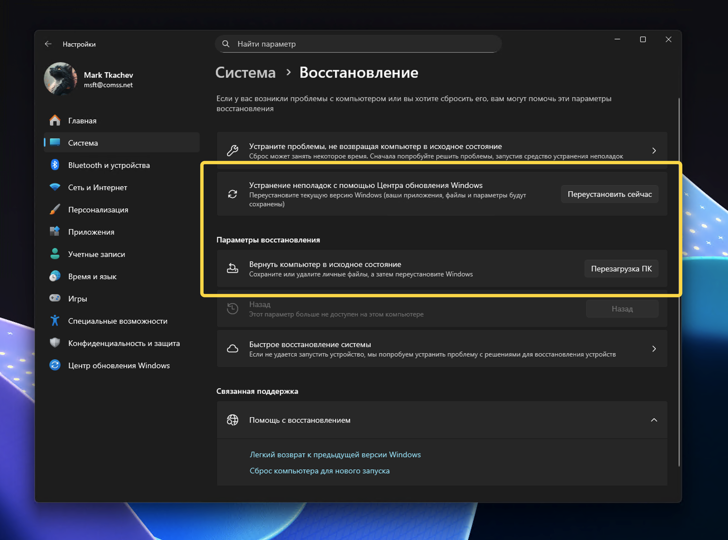Click the Центр обновления Windows sync icon

[55, 365]
